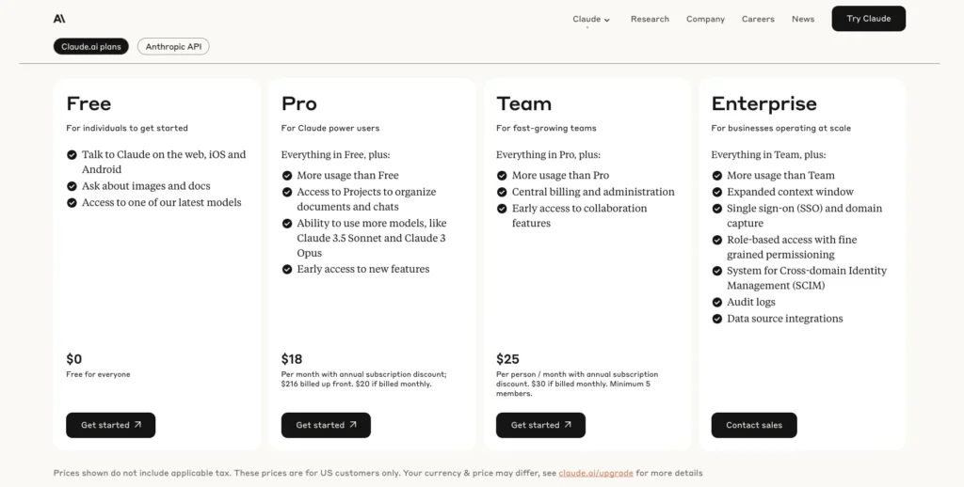Open the Research menu item
This screenshot has height=487, width=964.
pos(650,19)
